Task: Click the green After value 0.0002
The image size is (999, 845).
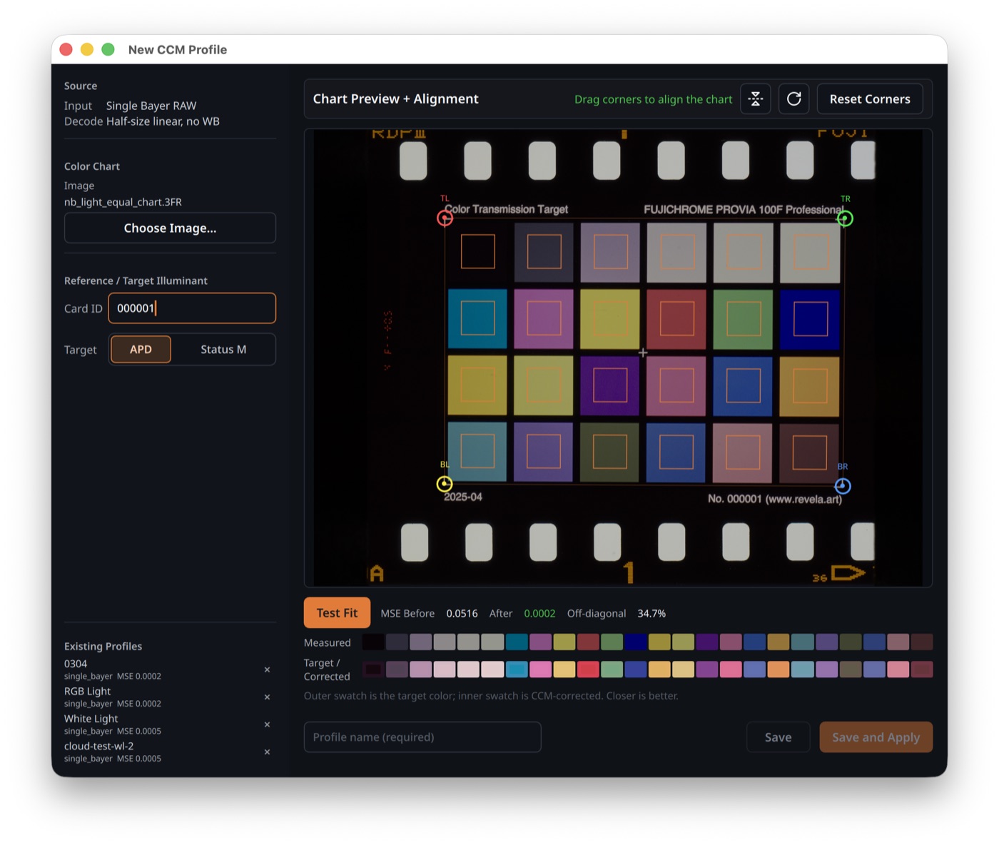Action: (x=539, y=613)
